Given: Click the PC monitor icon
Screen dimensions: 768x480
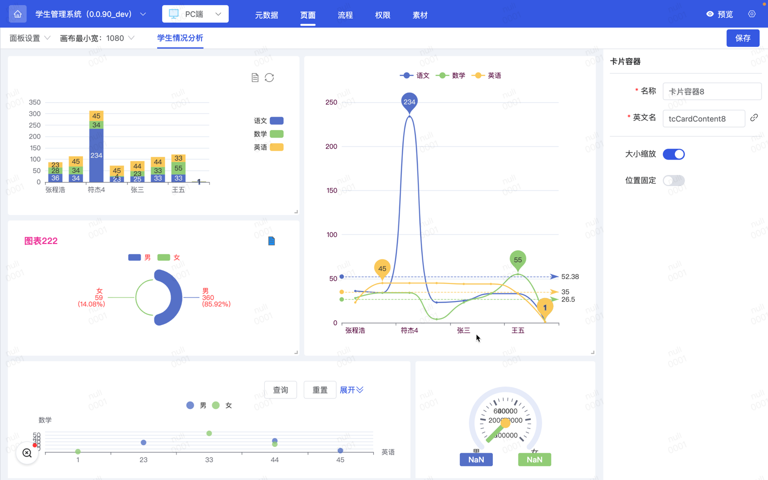Looking at the screenshot, I should pyautogui.click(x=174, y=14).
